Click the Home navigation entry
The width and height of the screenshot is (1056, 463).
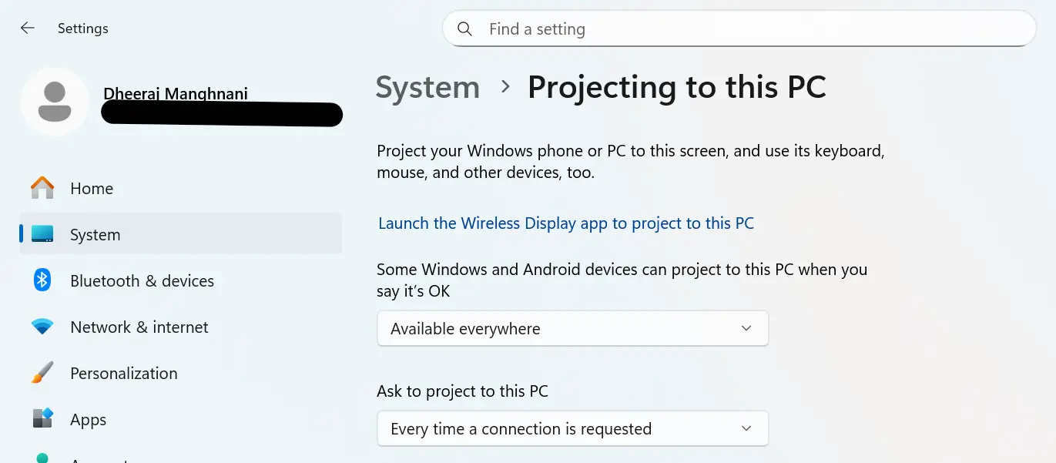92,188
